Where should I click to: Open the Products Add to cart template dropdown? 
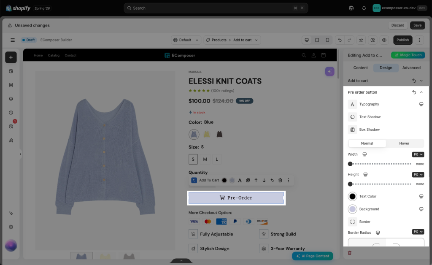[232, 40]
